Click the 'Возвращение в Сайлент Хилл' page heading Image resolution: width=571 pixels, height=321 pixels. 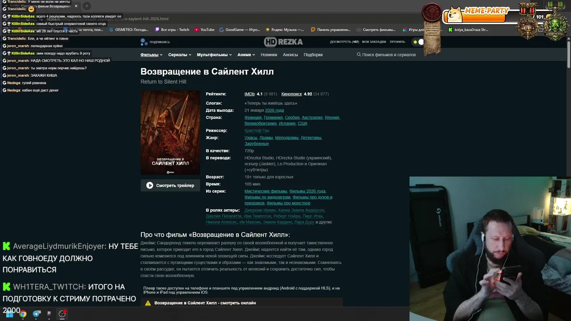(x=207, y=72)
